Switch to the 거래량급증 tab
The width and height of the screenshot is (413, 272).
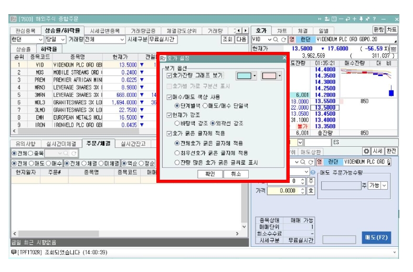[x=143, y=31]
